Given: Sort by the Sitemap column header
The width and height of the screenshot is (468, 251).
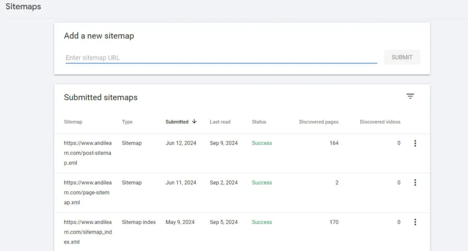Looking at the screenshot, I should tap(73, 122).
